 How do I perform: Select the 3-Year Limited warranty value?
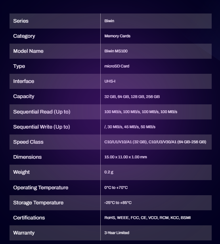click(117, 233)
